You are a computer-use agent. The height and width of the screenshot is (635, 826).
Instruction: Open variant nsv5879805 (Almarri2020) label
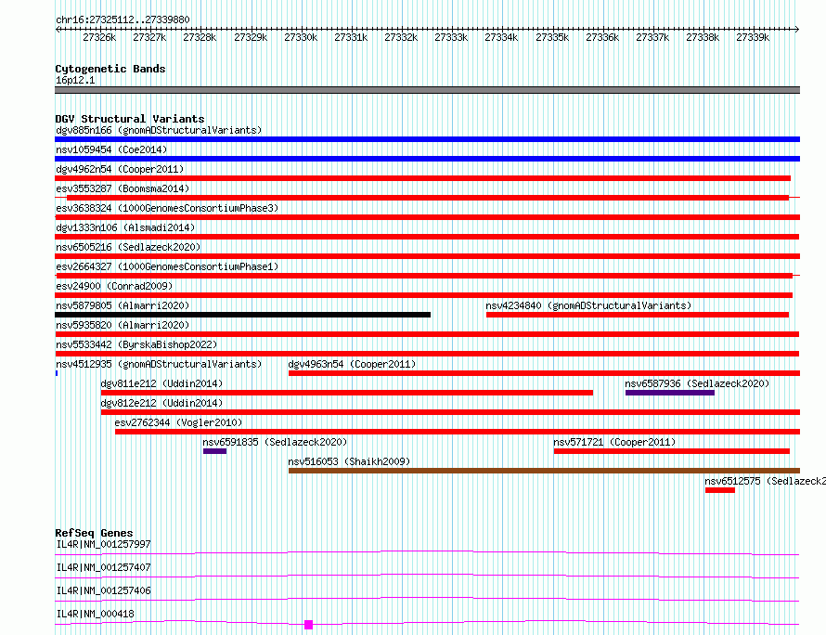point(123,305)
